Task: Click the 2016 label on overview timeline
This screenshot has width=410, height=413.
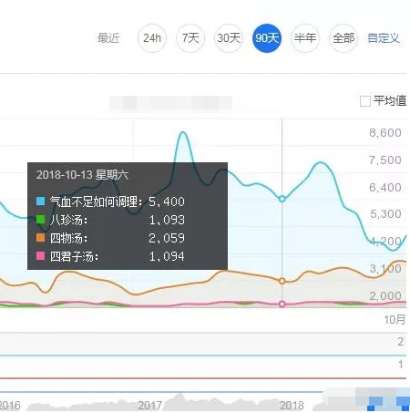Action: 10,406
